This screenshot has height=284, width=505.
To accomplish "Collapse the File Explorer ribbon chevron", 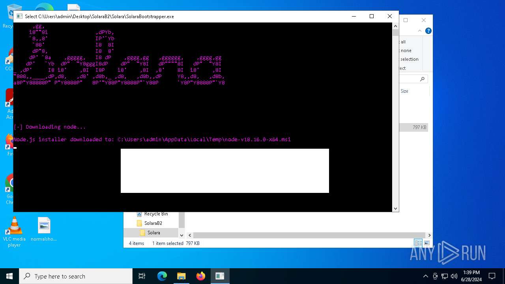I will (421, 31).
